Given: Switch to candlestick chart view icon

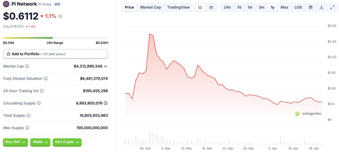Looking at the screenshot, I should coord(211,7).
